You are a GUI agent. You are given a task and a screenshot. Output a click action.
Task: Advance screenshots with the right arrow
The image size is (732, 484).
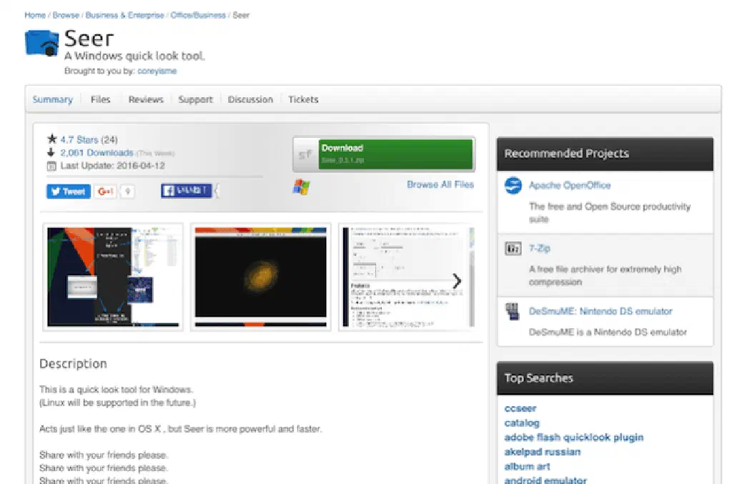coord(457,281)
